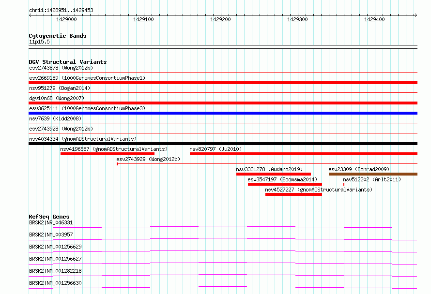Viewport: 431px width, 294px height.
Task: Select the blue esv3625111 Phase3 variant bar
Action: (x=223, y=113)
